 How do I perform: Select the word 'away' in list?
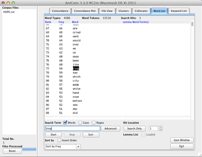tap(76, 57)
